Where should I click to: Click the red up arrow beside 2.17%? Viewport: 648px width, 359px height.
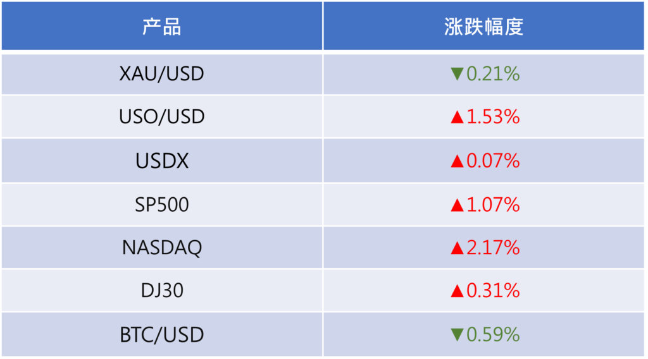458,248
